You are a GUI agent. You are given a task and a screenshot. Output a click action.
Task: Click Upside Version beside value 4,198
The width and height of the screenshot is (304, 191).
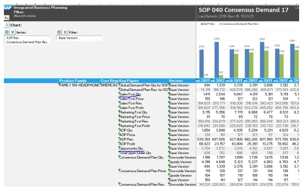pyautogui.click(x=180, y=162)
